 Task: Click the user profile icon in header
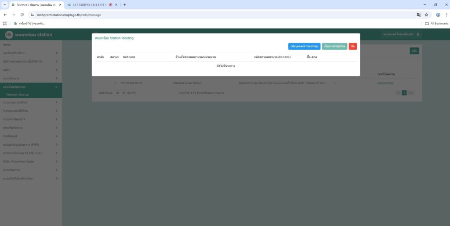tap(418, 34)
